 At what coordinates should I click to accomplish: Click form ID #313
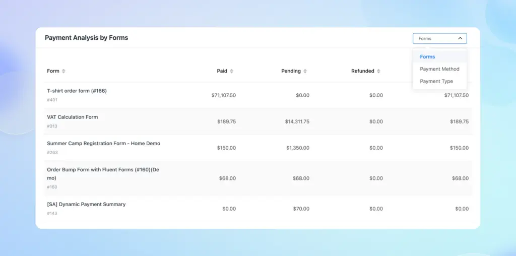52,126
